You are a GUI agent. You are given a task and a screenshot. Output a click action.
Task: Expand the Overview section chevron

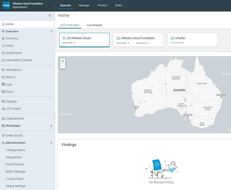(x=51, y=31)
